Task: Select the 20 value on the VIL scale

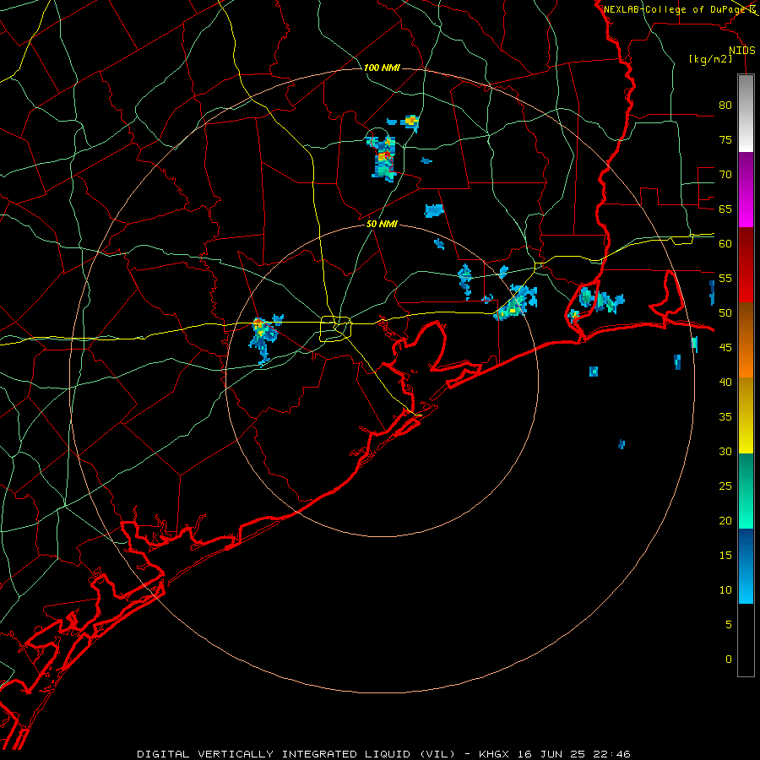Action: click(725, 521)
